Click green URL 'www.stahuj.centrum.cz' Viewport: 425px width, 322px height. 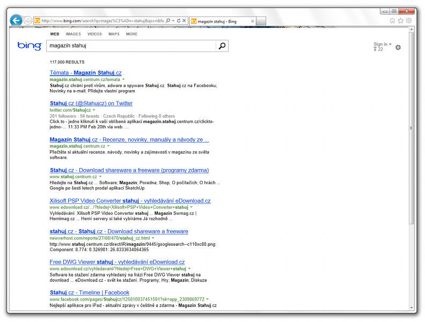click(73, 177)
